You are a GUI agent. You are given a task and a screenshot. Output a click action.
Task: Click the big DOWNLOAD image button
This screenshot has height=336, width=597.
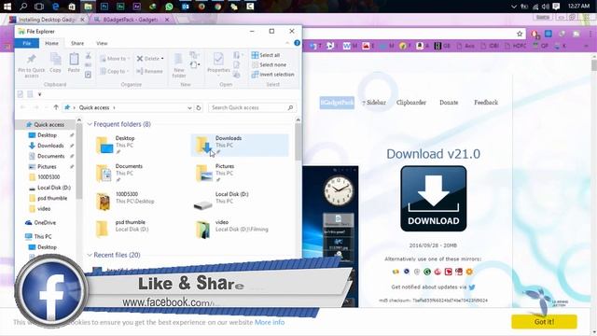pos(433,199)
